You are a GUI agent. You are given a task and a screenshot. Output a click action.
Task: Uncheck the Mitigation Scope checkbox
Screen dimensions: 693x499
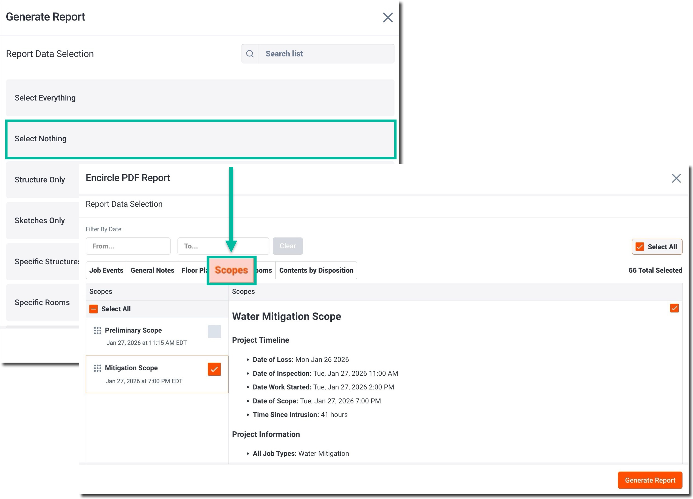[214, 369]
